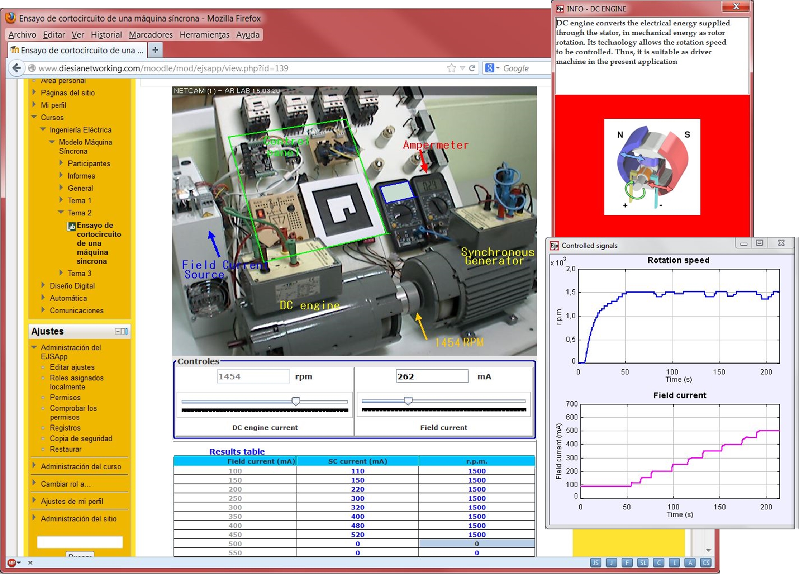Screen dimensions: 799x574
Task: Open the Herramientas menu
Action: click(x=204, y=35)
